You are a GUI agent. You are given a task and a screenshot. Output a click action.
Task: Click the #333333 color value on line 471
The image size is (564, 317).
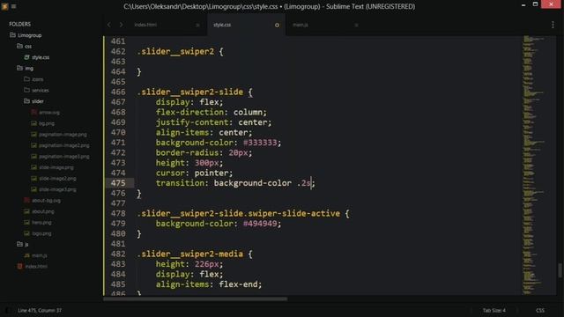(x=260, y=143)
